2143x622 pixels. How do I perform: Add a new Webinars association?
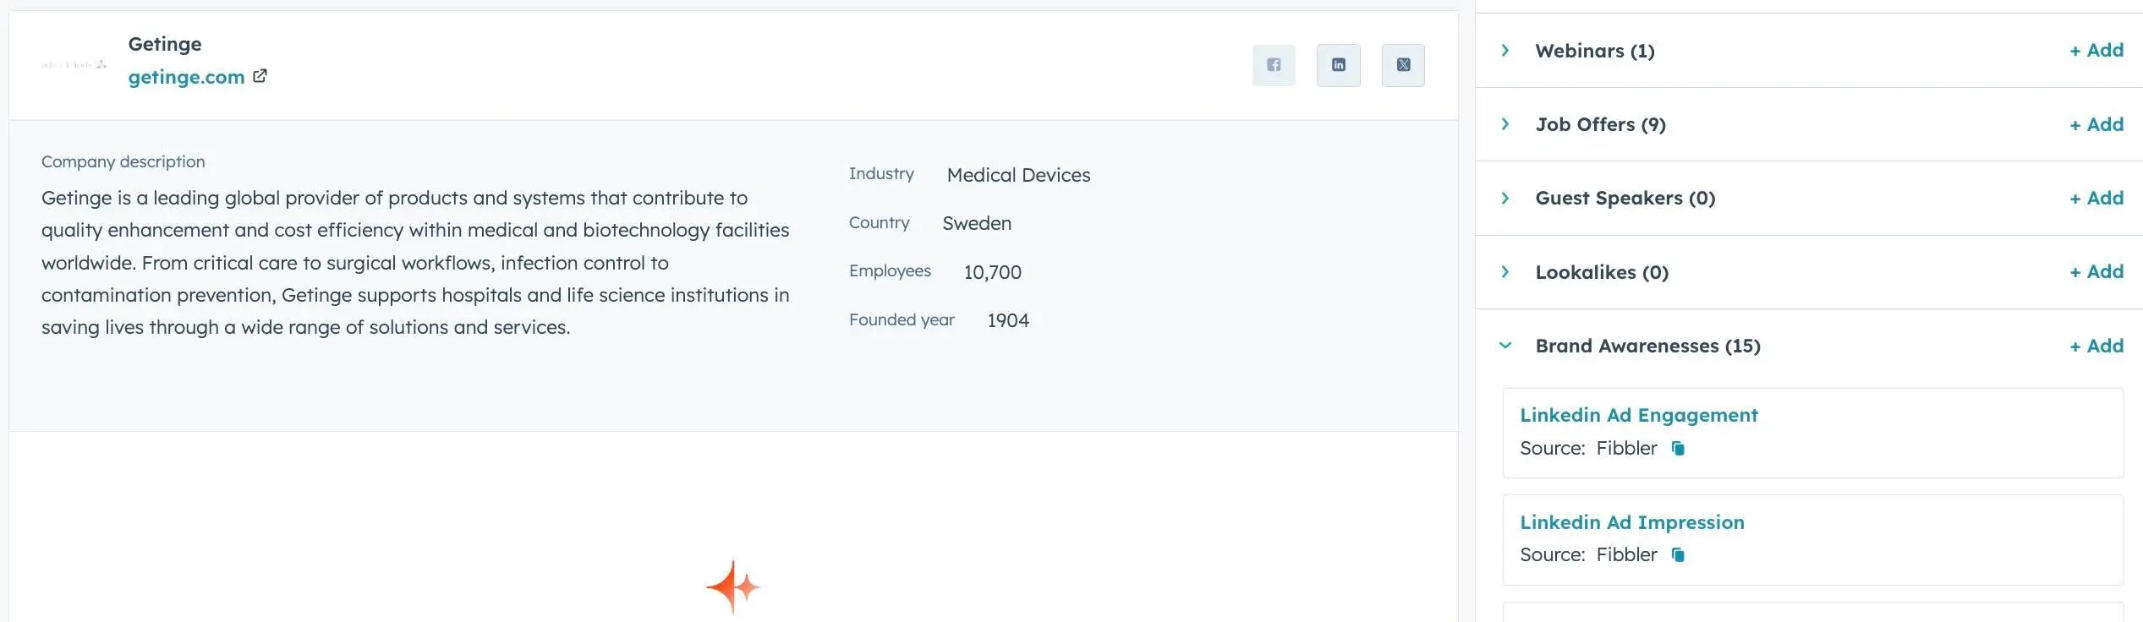click(2096, 51)
